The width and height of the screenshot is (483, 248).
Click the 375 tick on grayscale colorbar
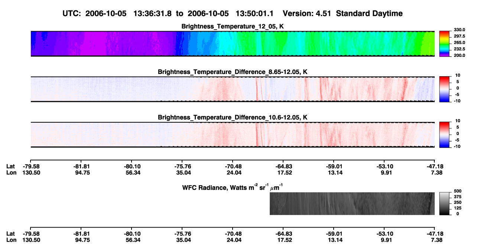[457, 197]
